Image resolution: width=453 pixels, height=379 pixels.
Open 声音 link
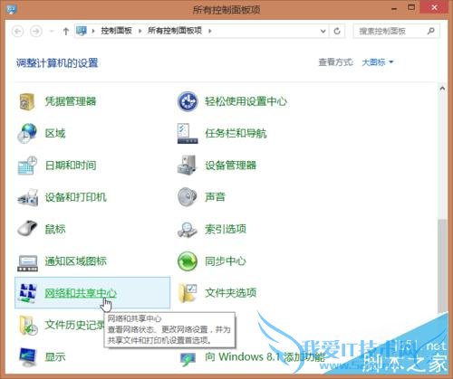coord(215,197)
